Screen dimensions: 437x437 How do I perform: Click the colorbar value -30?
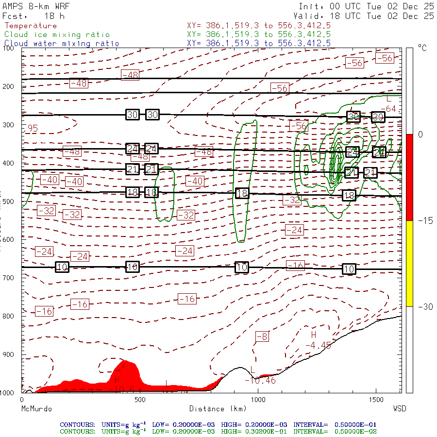click(425, 307)
